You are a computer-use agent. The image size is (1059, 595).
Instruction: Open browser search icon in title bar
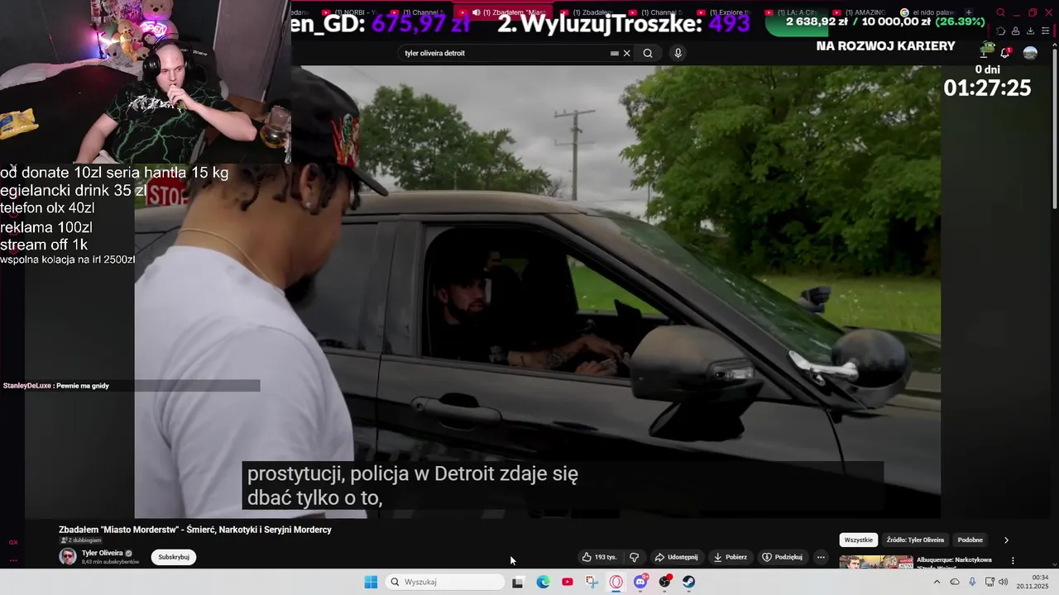(1000, 12)
